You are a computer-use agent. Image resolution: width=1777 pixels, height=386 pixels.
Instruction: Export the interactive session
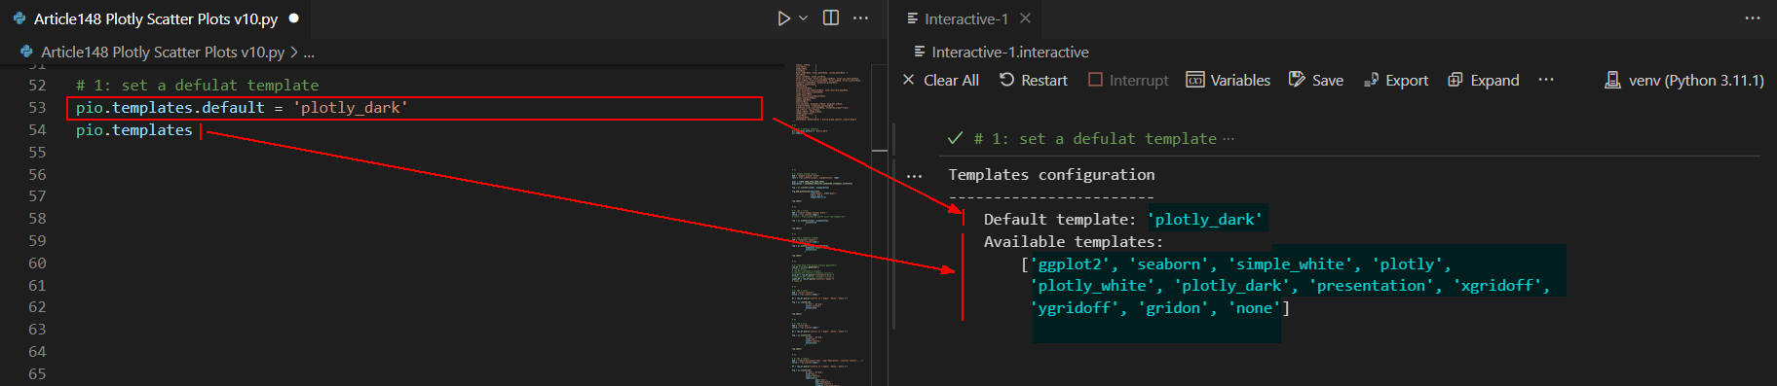pyautogui.click(x=1396, y=80)
